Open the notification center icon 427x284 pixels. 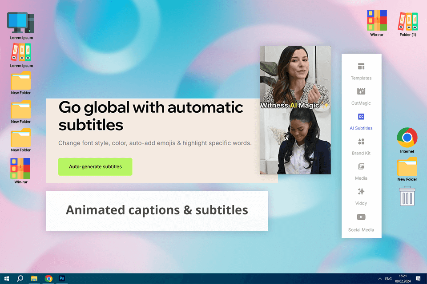pyautogui.click(x=418, y=279)
